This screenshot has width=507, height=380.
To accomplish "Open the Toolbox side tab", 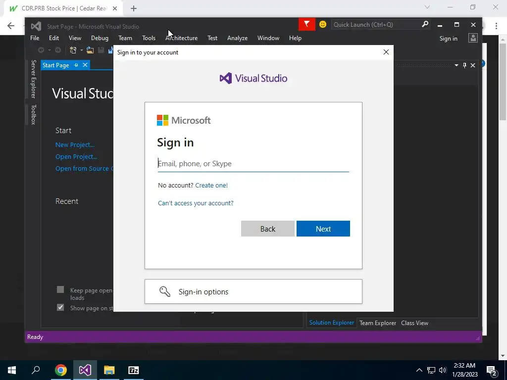I will click(x=33, y=114).
